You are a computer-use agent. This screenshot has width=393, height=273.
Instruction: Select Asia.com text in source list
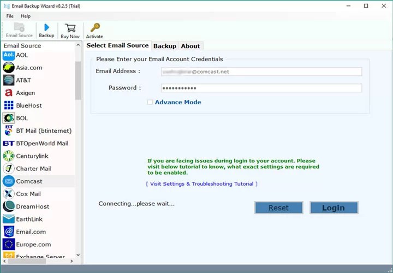(x=29, y=68)
